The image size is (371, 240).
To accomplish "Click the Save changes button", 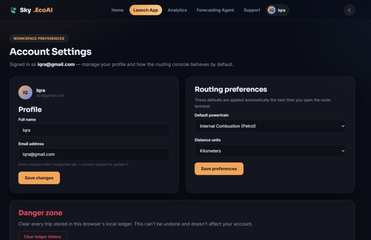I will [x=39, y=178].
